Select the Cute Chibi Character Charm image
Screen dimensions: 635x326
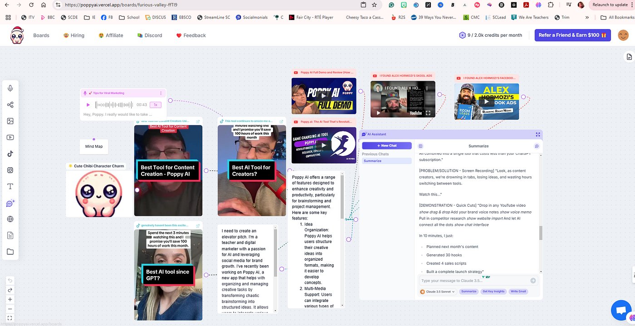pos(99,194)
